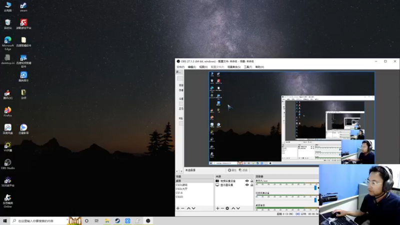This screenshot has height=225, width=400.
Task: Click the Filters button on source toolbar
Action: [x=243, y=170]
